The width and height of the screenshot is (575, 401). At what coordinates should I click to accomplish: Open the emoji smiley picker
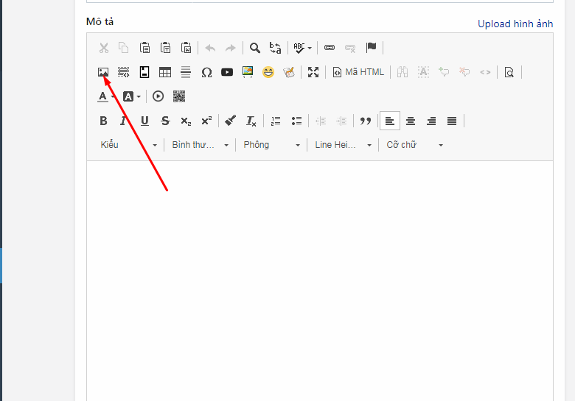268,72
